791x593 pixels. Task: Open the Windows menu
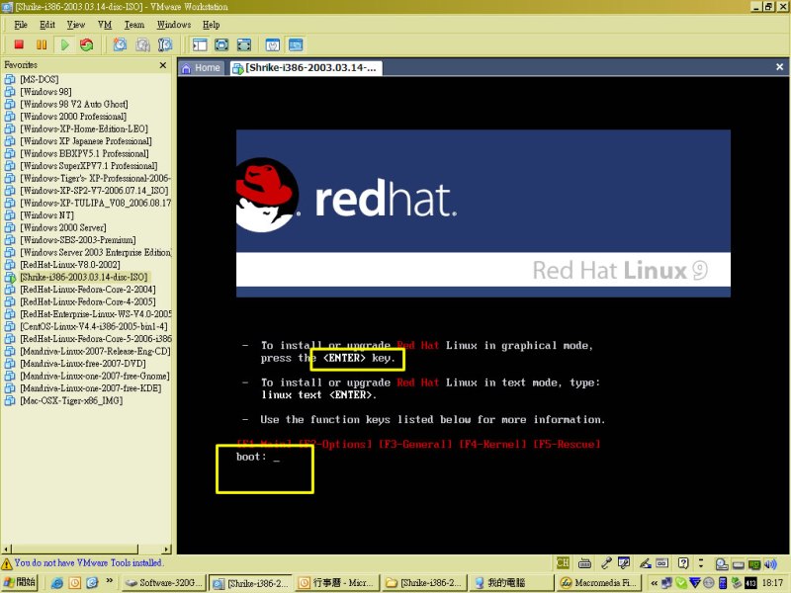174,25
